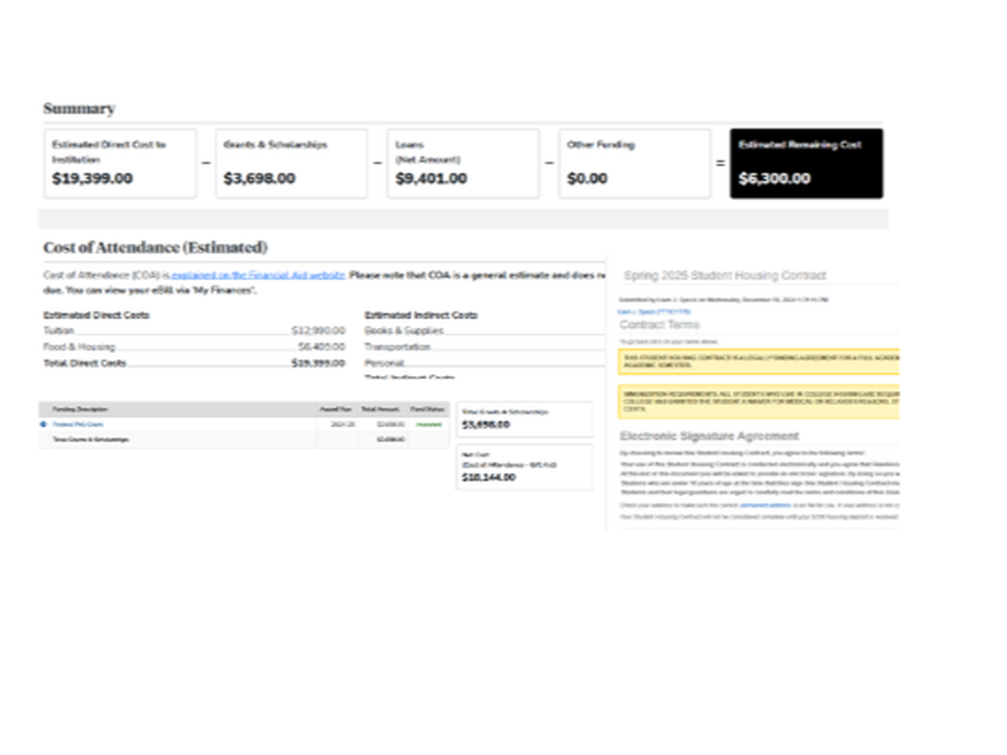Click the black Estimated Remaining Cost card
Screen dimensions: 1007x755
[x=806, y=164]
